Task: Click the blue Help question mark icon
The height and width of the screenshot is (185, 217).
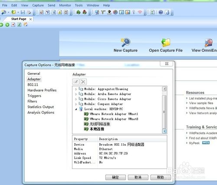Action: [x=161, y=12]
